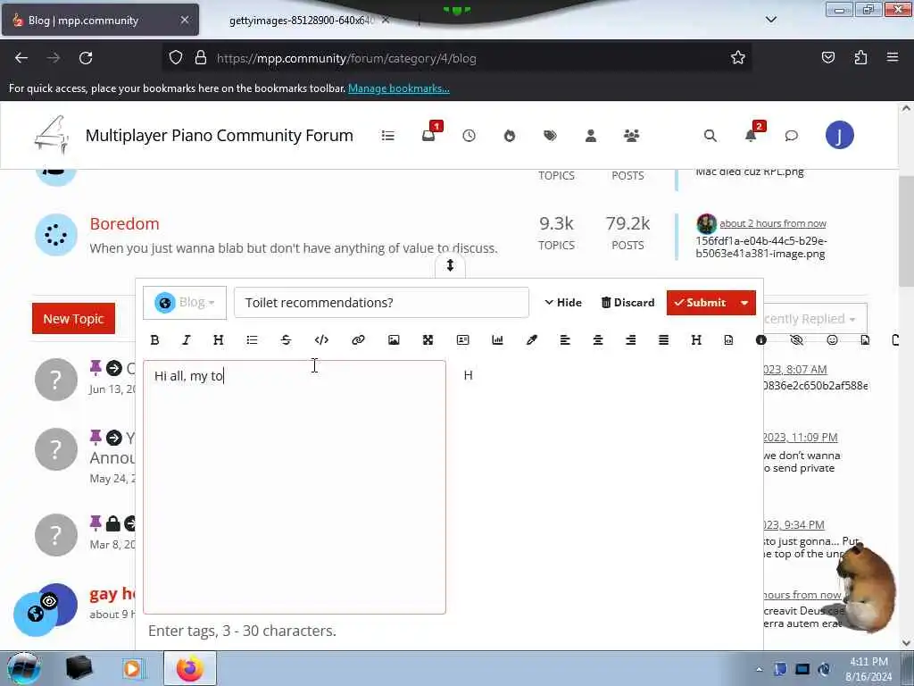The image size is (914, 686).
Task: View popular topics flame icon
Action: (510, 136)
